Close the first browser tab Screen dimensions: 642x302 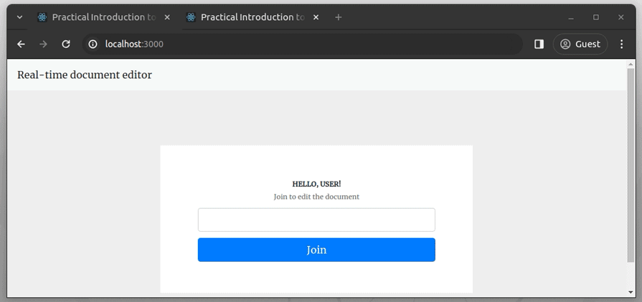pyautogui.click(x=167, y=17)
